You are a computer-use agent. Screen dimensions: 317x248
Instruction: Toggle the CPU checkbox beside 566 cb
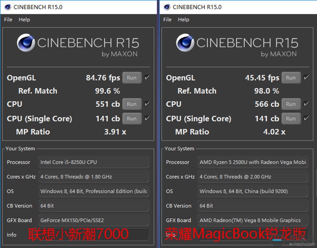pyautogui.click(x=306, y=104)
